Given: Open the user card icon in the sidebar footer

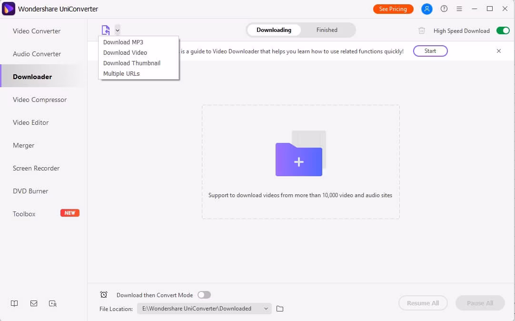Looking at the screenshot, I should [x=52, y=303].
